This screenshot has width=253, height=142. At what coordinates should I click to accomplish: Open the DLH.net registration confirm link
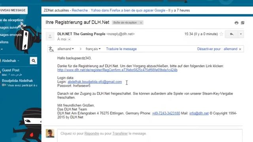pos(117,70)
